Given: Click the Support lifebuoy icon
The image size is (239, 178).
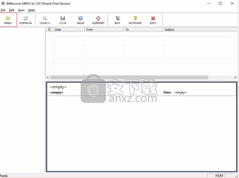Looking at the screenshot, I should [x=98, y=18].
